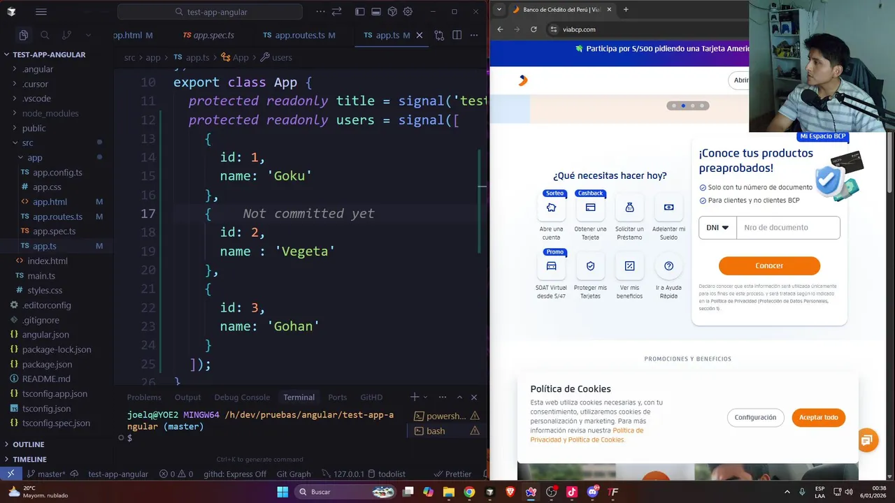Viewport: 895px width, 503px height.
Task: Open app.html in the explorer
Action: point(50,202)
